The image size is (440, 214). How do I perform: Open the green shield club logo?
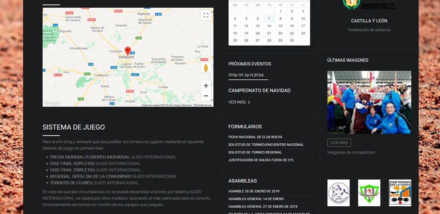click(x=369, y=193)
